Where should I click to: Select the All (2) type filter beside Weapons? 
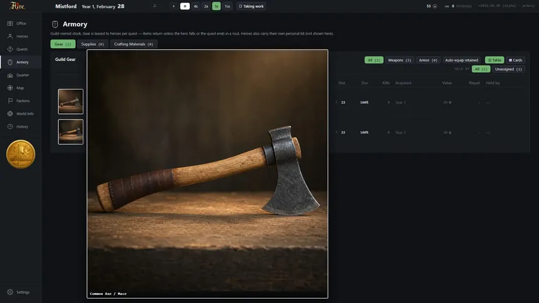coord(374,60)
